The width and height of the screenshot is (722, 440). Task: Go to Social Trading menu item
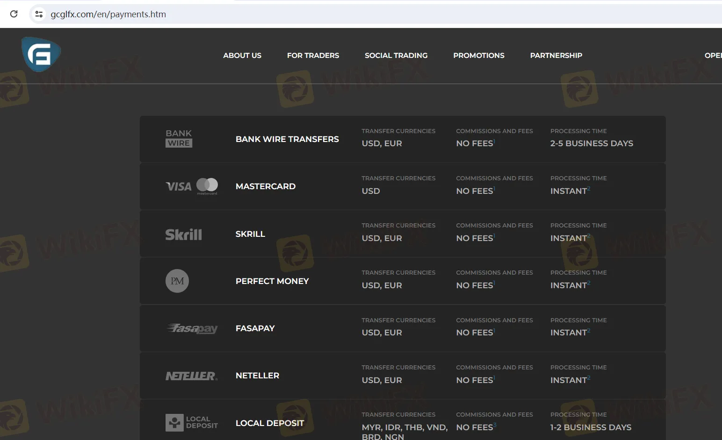(x=396, y=56)
